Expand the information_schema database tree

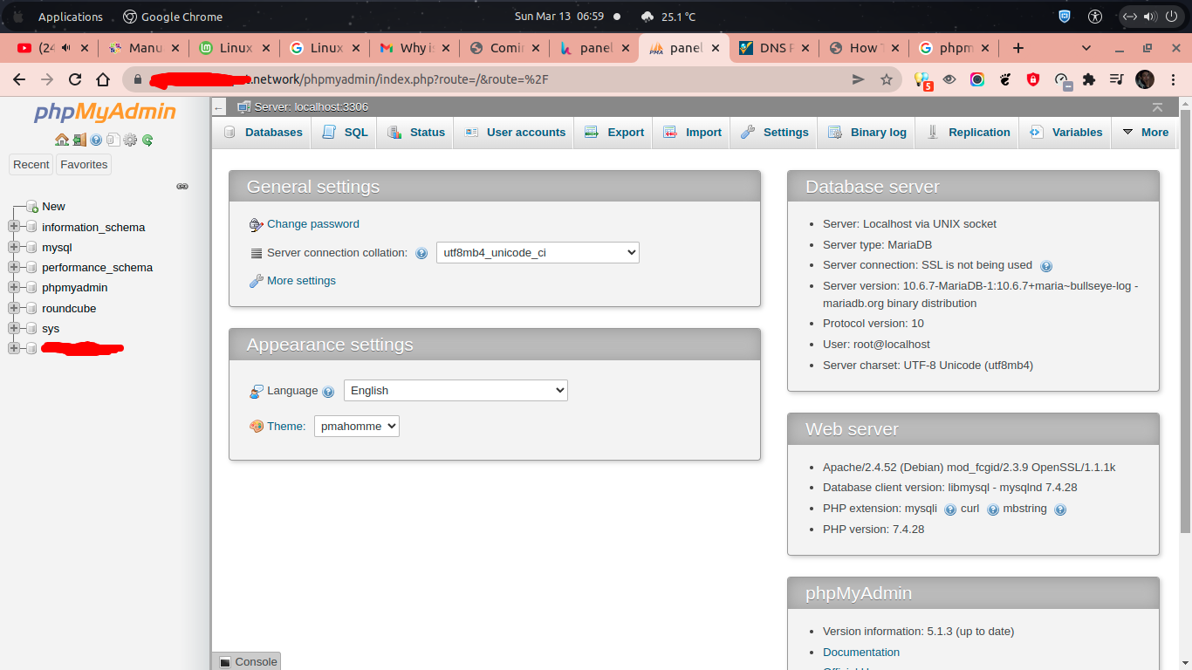[13, 227]
